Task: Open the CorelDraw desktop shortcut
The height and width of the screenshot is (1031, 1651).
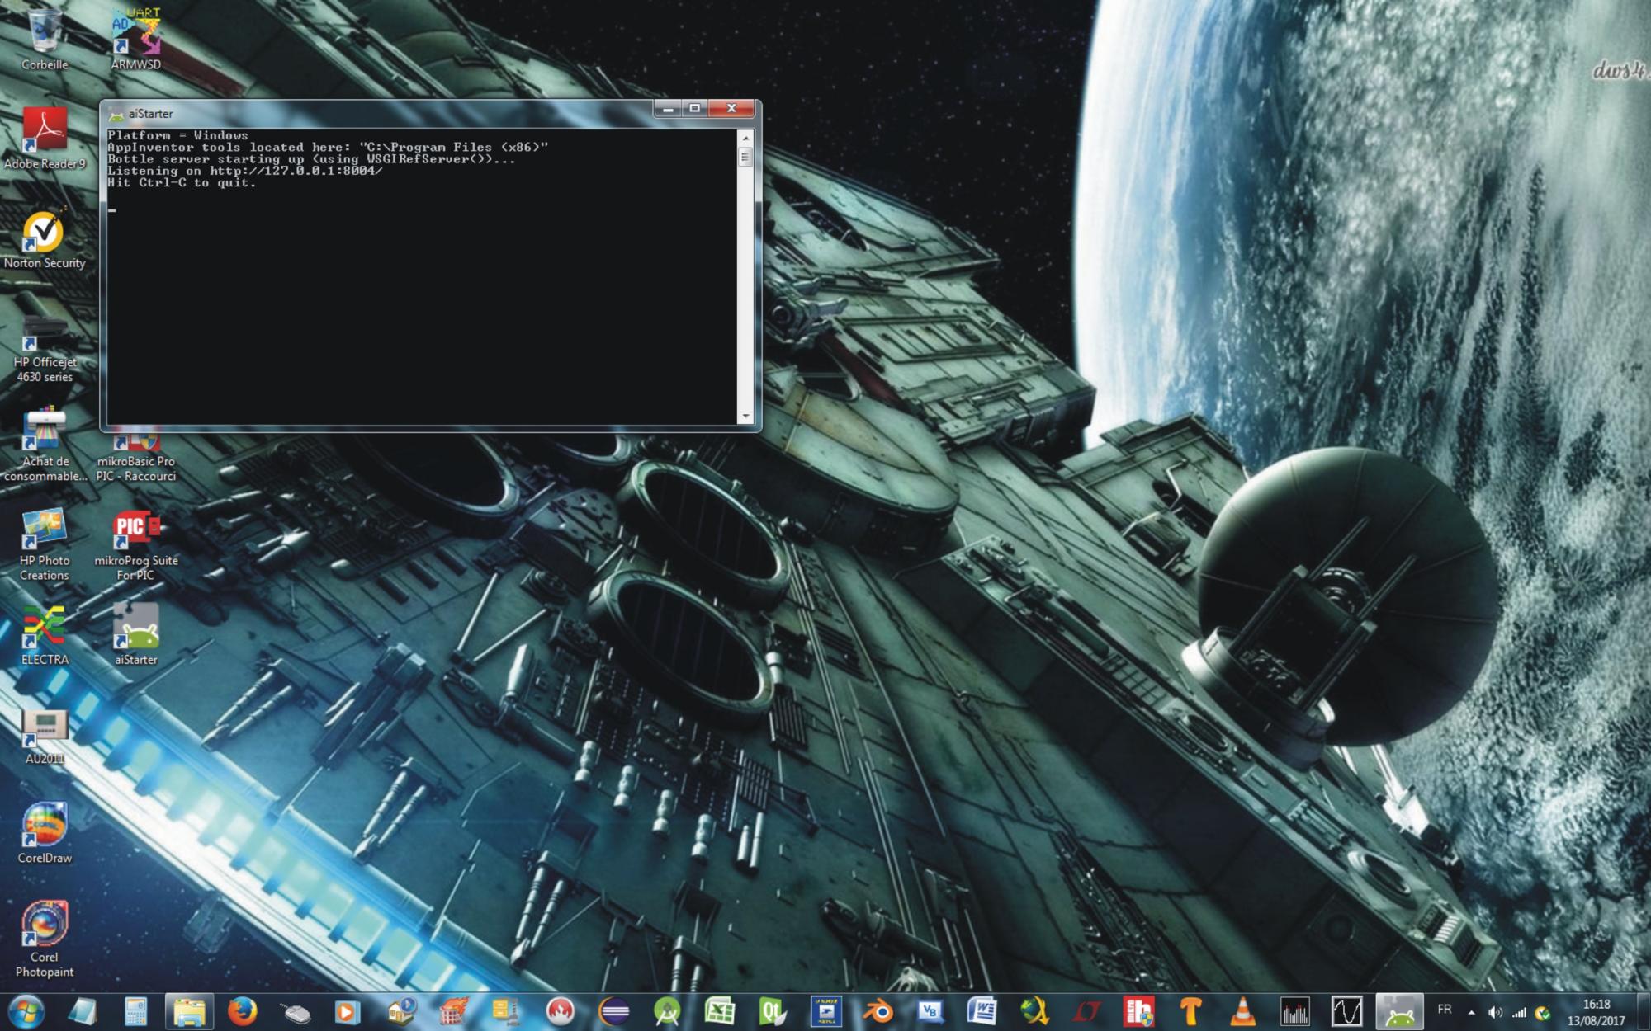Action: click(44, 825)
